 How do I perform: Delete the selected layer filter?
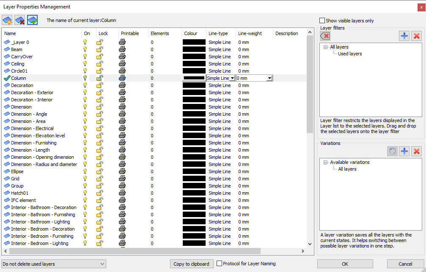coord(417,36)
